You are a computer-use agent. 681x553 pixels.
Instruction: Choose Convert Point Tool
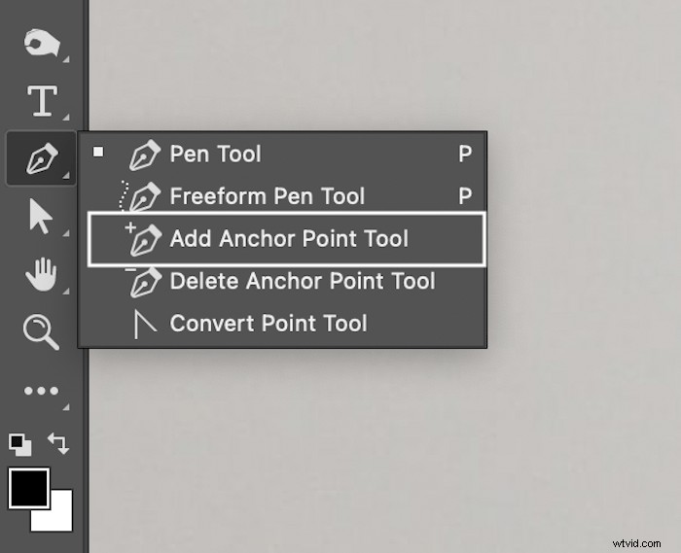tap(282, 324)
